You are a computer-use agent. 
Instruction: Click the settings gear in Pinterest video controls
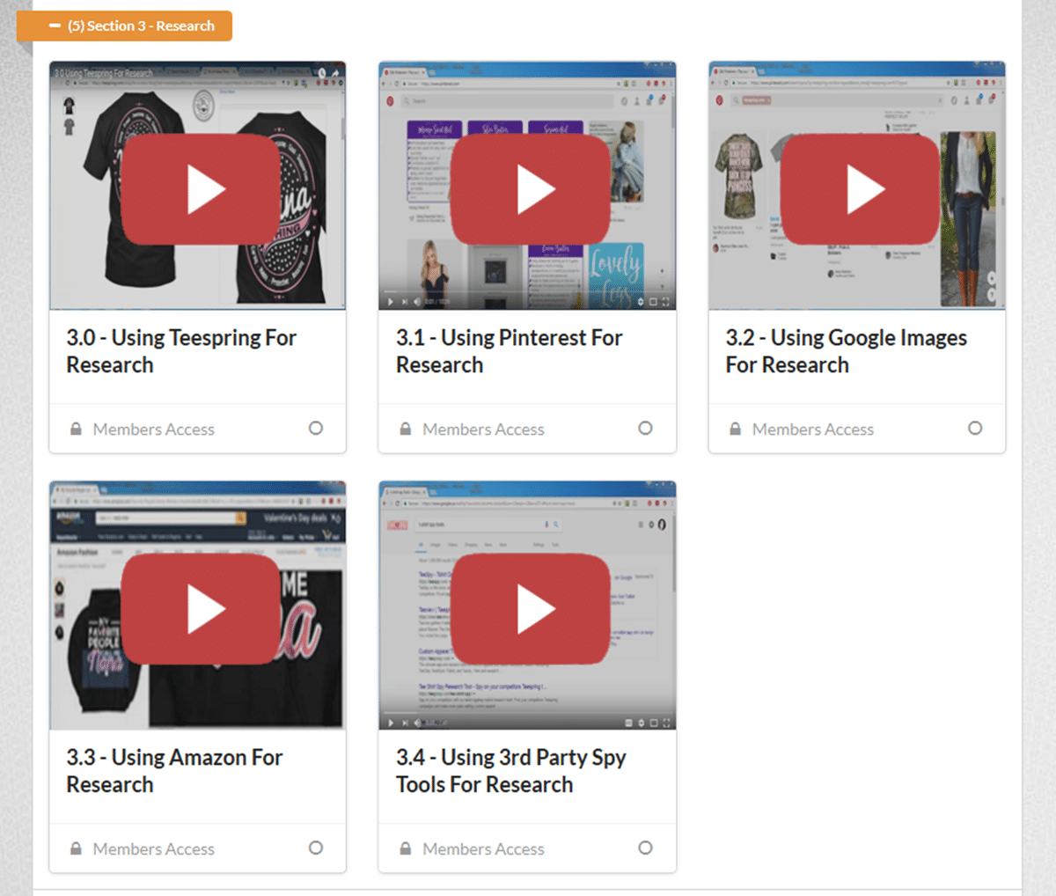[641, 302]
